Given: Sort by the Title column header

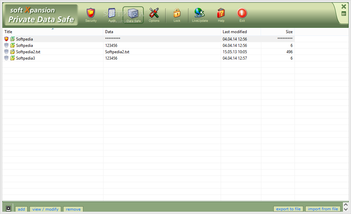Looking at the screenshot, I should coord(53,32).
